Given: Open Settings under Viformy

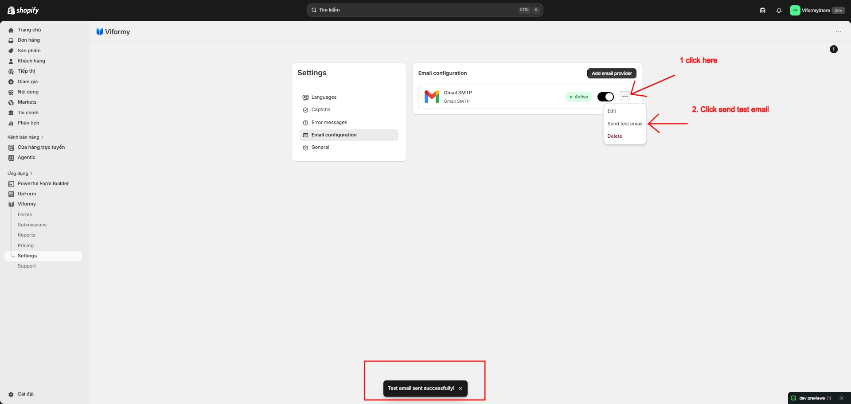Looking at the screenshot, I should pos(43,256).
